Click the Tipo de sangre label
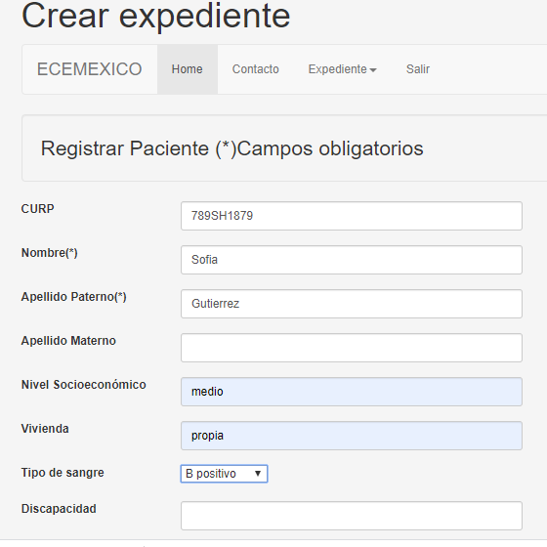Viewport: 547px width, 547px height. coord(63,473)
